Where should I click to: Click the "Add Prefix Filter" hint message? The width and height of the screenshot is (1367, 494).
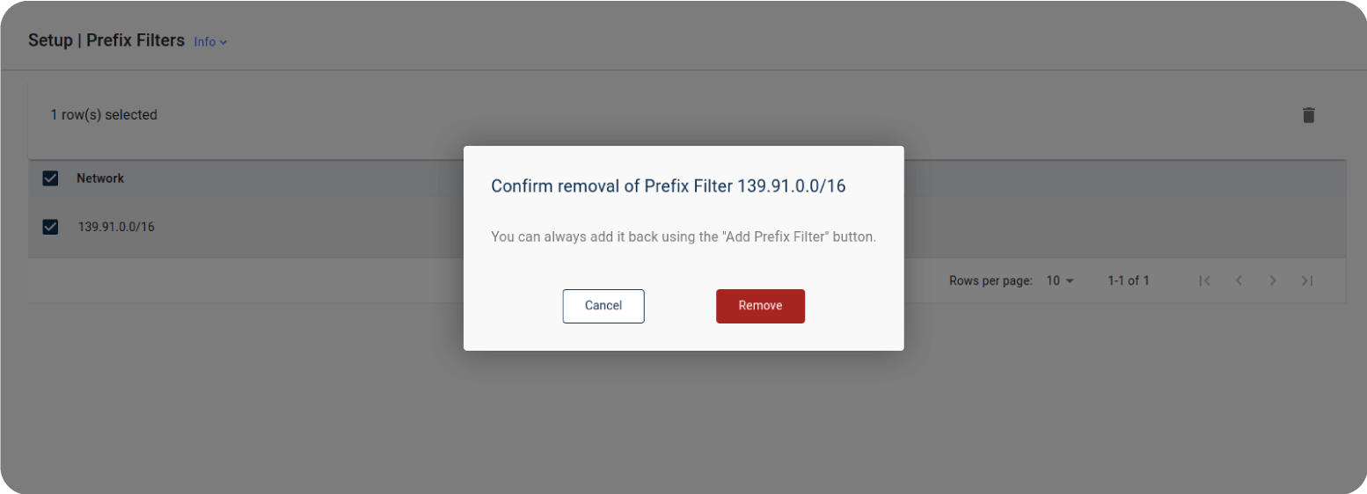pos(683,237)
